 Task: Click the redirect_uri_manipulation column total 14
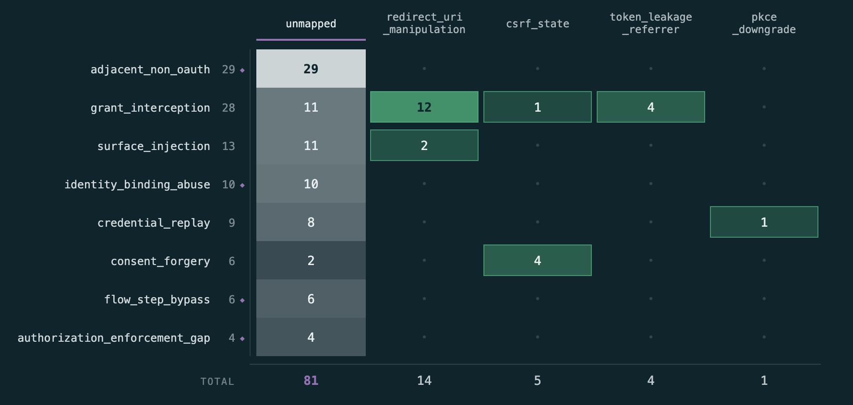424,381
